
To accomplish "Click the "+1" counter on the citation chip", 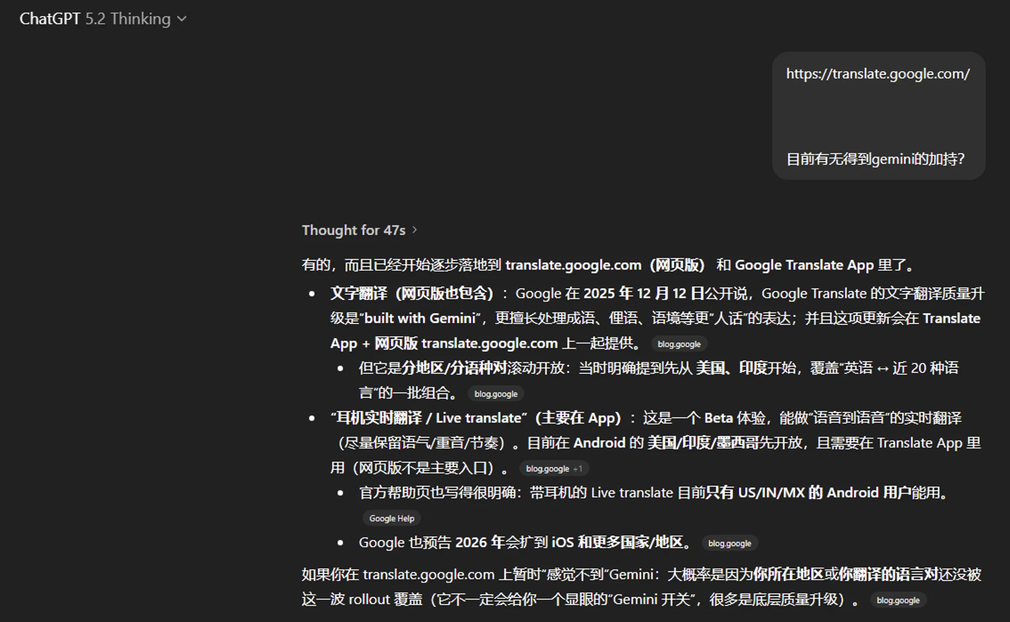I will point(579,468).
